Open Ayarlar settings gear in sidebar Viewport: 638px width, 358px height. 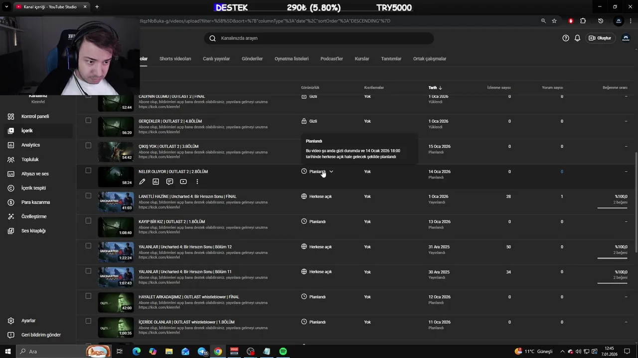11,321
